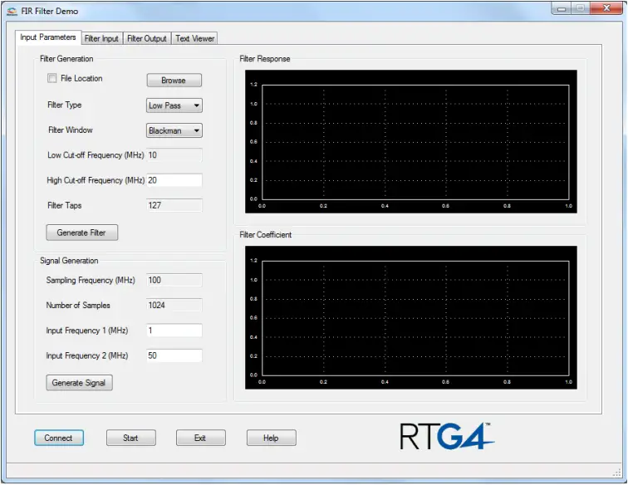Click the Input Frequency 2 field
This screenshot has width=628, height=485.
(174, 355)
